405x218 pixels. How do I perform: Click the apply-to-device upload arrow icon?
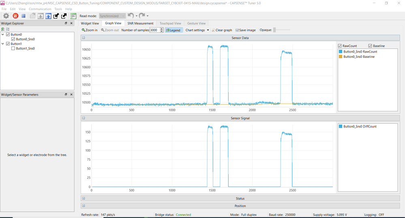tap(48, 16)
